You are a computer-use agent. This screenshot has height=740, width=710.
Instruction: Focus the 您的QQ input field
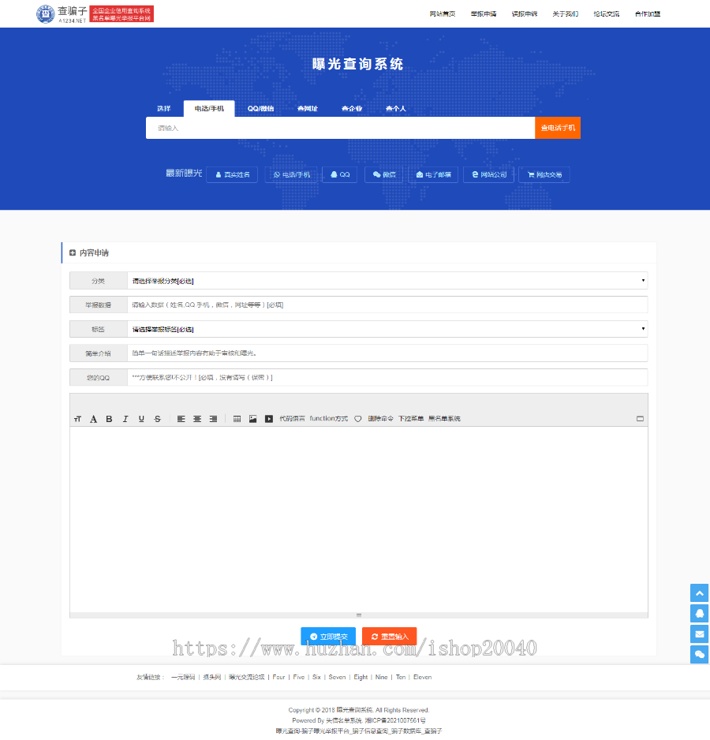(387, 378)
